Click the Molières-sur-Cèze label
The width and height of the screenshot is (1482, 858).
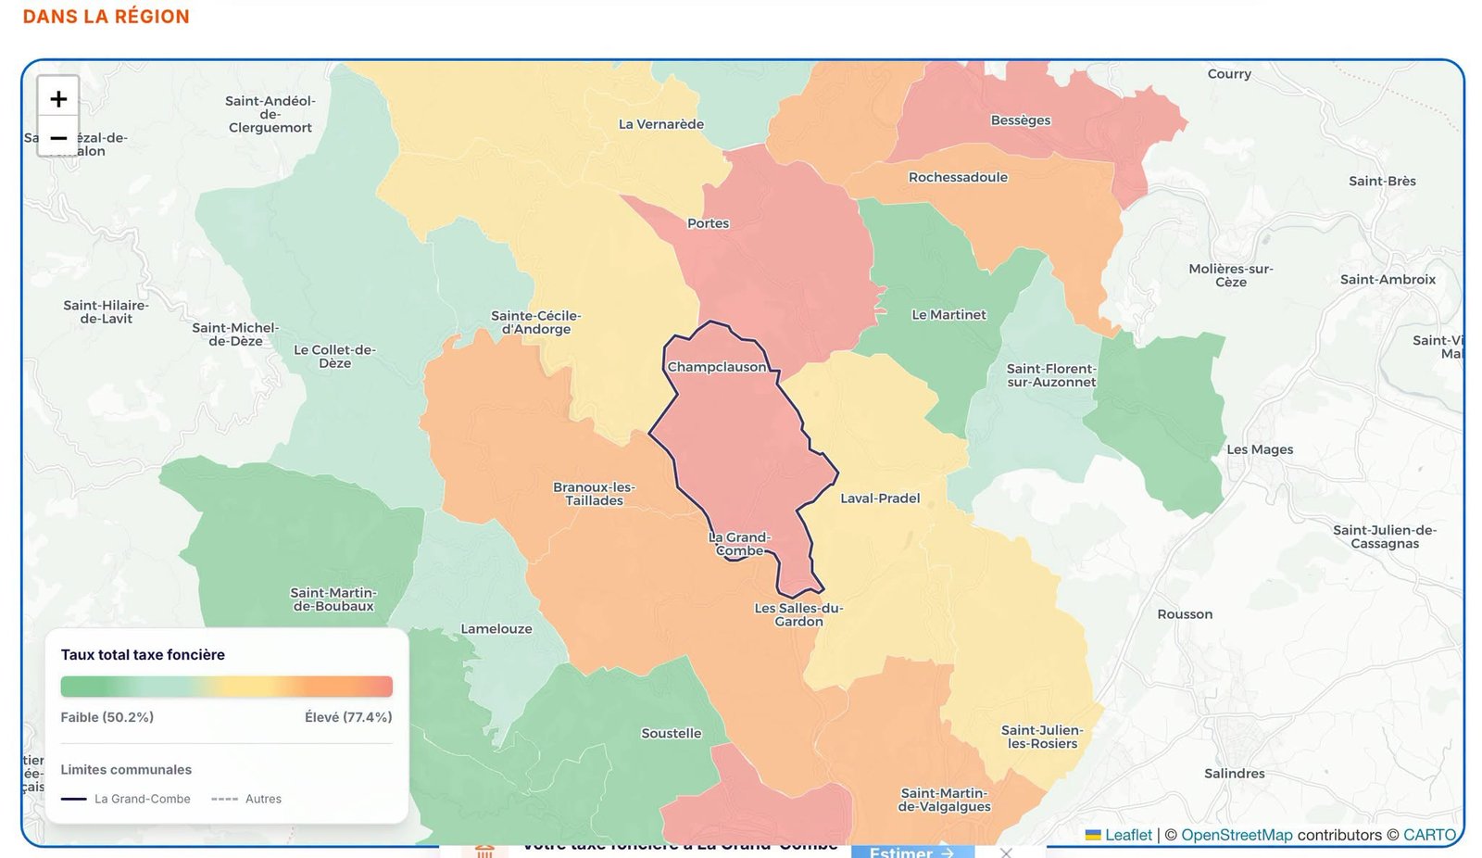pyautogui.click(x=1231, y=275)
